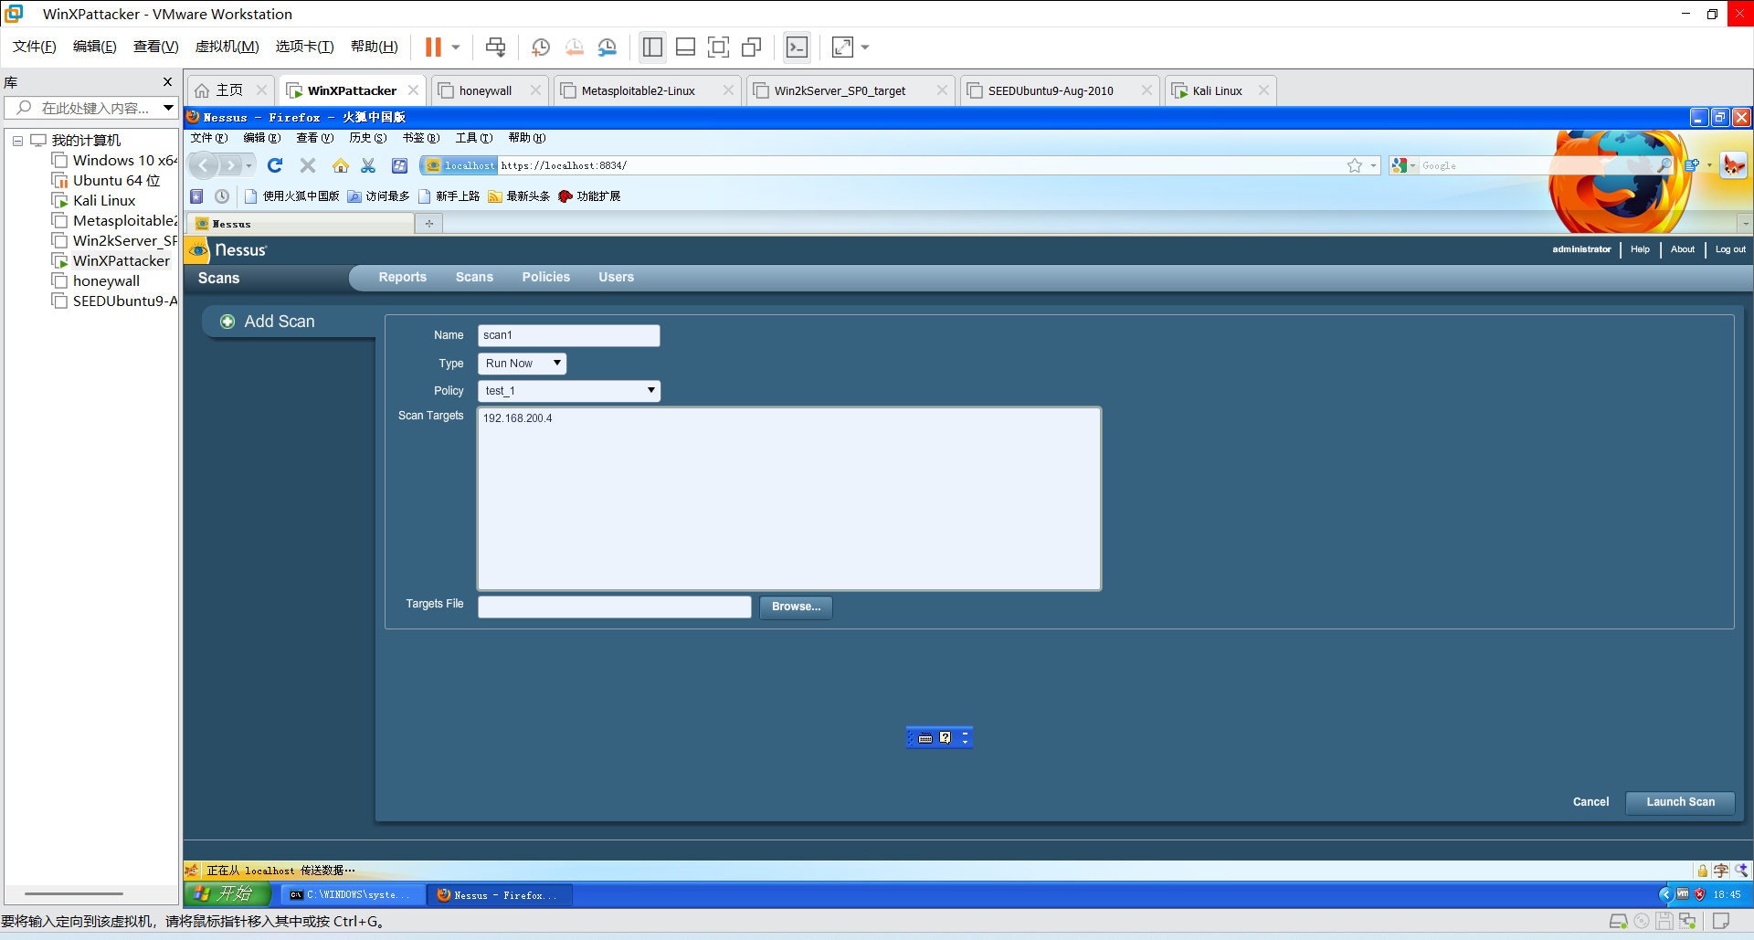This screenshot has height=940, width=1754.
Task: Click the VMware stretch guest display icon
Action: point(842,48)
